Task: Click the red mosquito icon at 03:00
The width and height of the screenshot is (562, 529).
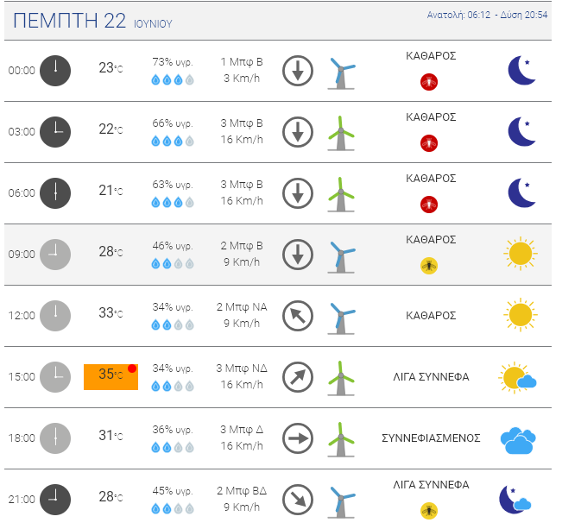Action: [x=429, y=143]
